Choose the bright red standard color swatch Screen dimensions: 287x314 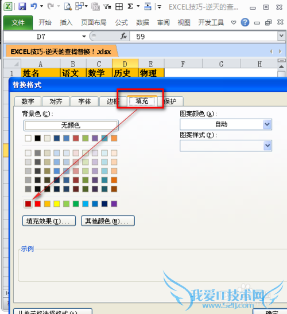coord(37,204)
